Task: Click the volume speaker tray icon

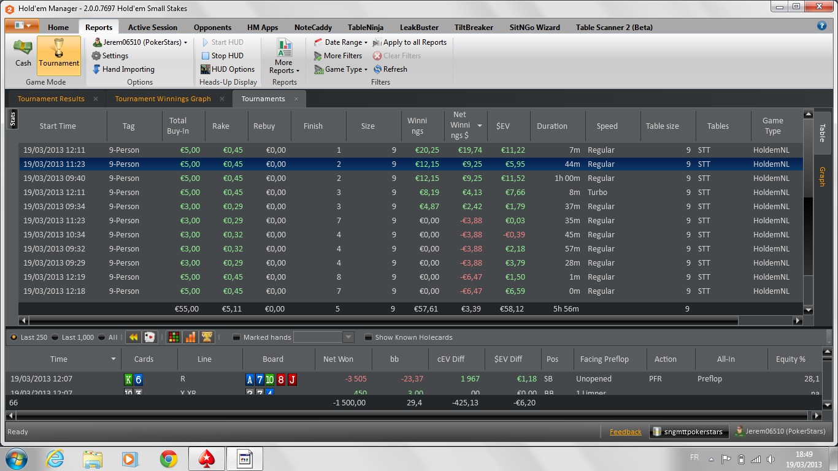Action: [x=770, y=459]
